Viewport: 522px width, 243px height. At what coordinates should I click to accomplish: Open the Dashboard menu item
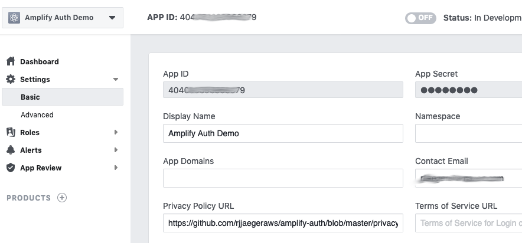(x=40, y=62)
